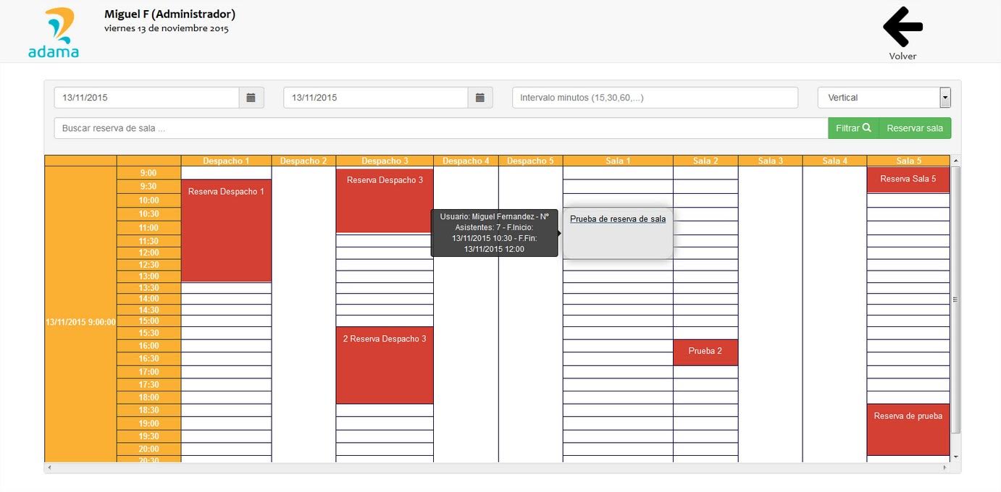Select the Reserva Despacho 1 booking block
This screenshot has width=1001, height=492.
[226, 230]
